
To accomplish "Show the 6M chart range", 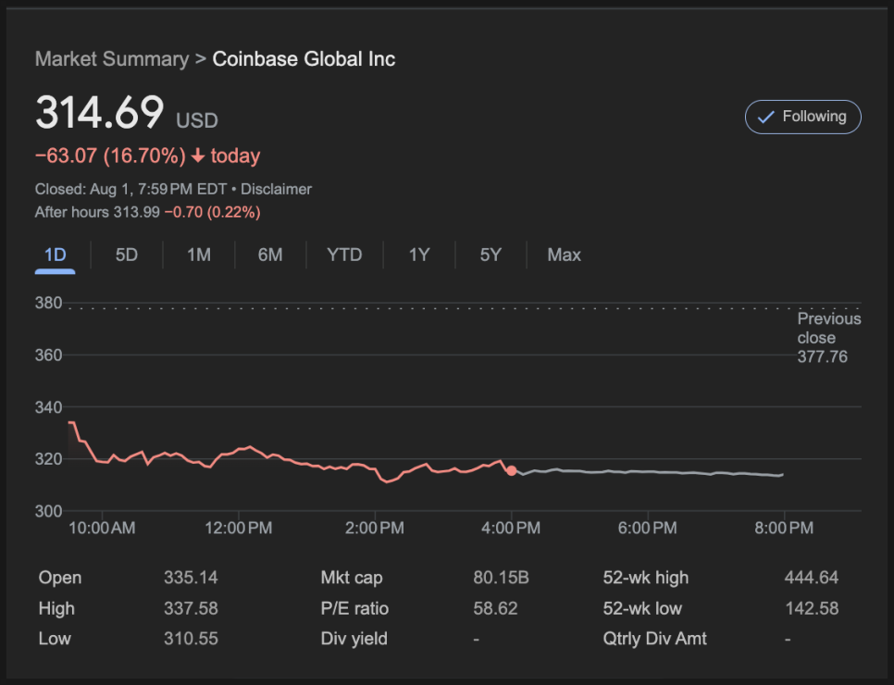I will tap(270, 255).
